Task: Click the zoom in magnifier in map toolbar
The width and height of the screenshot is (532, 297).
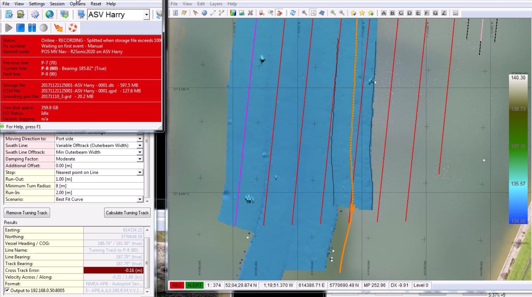Action: [x=333, y=13]
